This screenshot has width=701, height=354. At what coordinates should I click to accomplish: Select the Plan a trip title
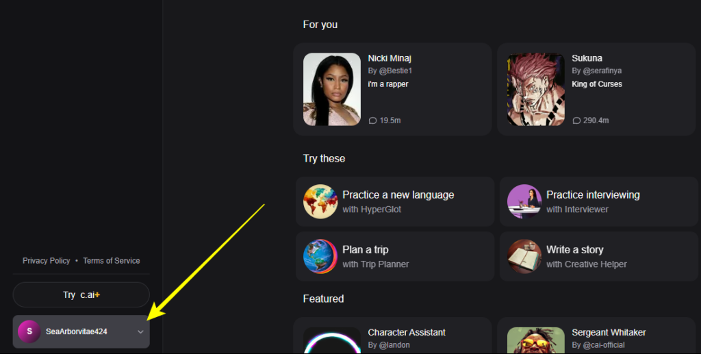pyautogui.click(x=366, y=250)
